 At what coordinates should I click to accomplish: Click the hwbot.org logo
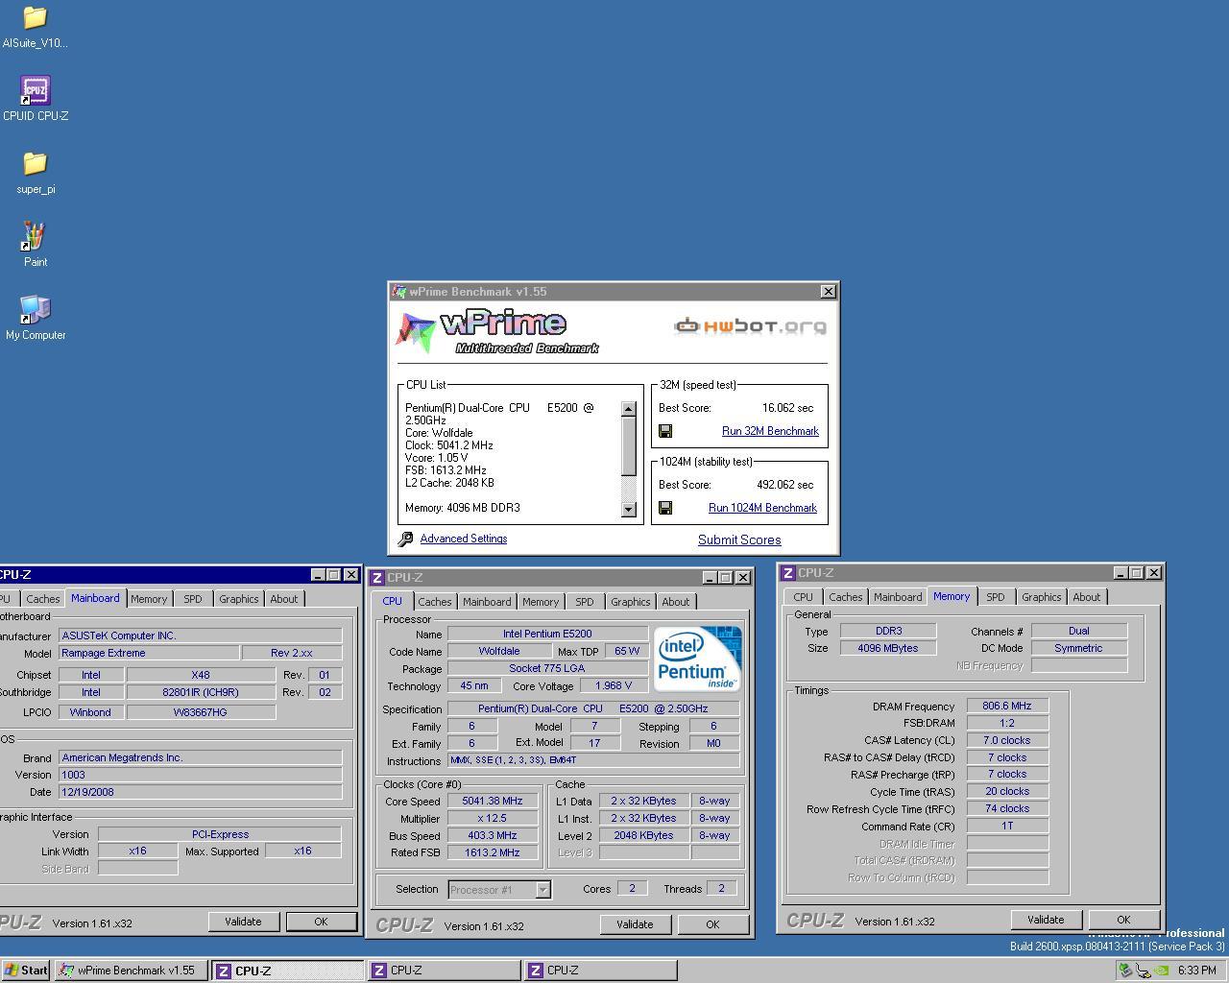point(750,326)
